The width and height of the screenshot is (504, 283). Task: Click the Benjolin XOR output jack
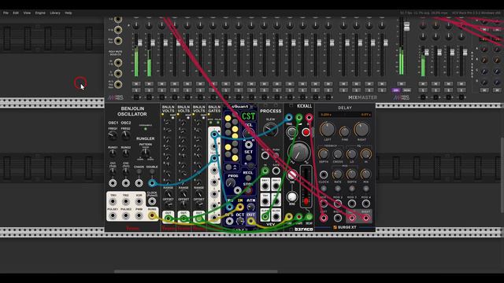point(139,202)
